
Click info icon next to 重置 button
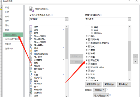pyautogui.click(x=107, y=89)
